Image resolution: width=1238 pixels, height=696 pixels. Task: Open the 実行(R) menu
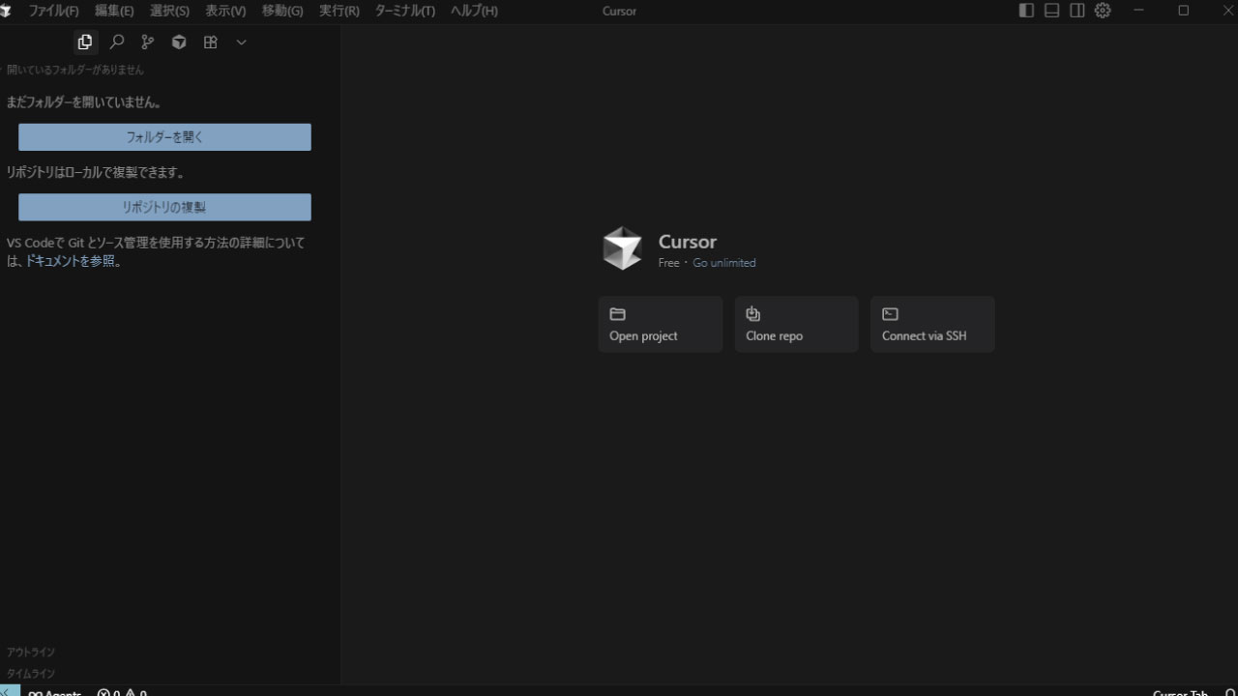coord(339,11)
